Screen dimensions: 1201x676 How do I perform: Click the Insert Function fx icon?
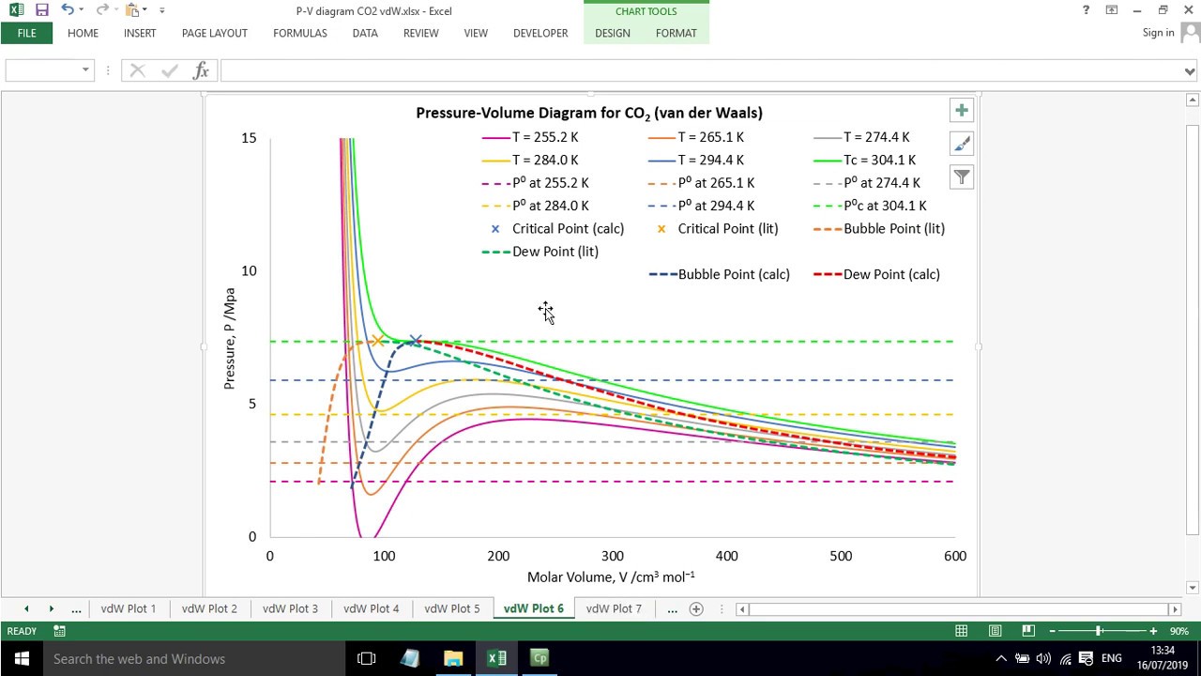[x=201, y=70]
